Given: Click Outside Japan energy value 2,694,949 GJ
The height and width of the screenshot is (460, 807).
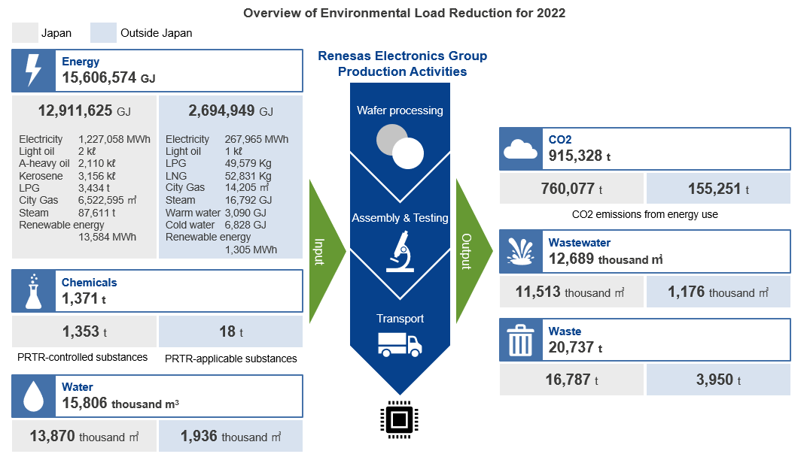Looking at the screenshot, I should point(230,110).
